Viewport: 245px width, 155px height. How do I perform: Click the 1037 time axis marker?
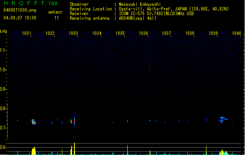pos(166,33)
